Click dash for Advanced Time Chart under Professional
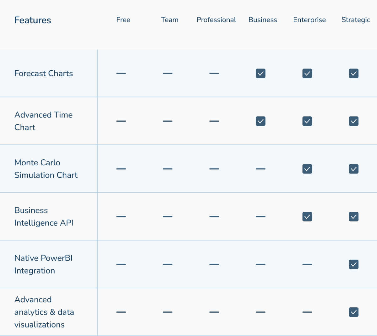Viewport: 377px width, 336px height. pyautogui.click(x=214, y=121)
